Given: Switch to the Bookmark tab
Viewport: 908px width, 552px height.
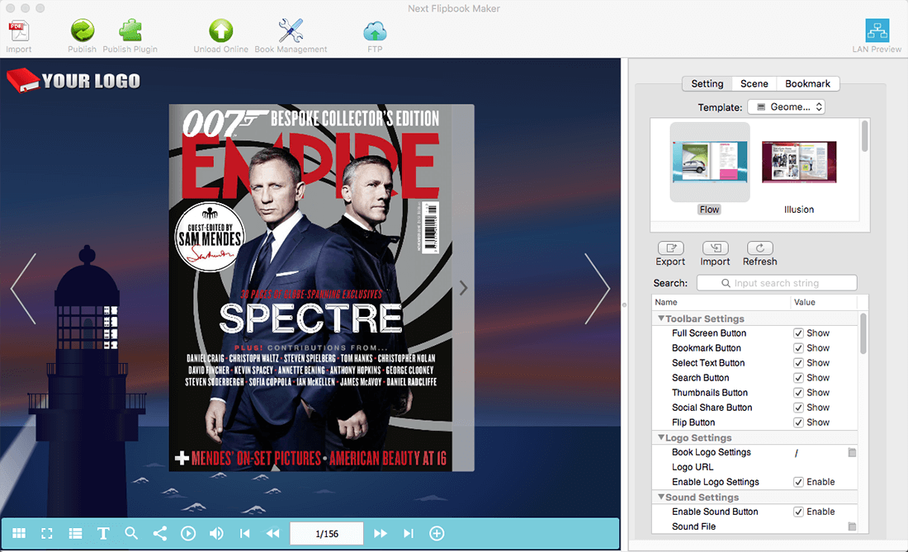Looking at the screenshot, I should click(x=807, y=84).
